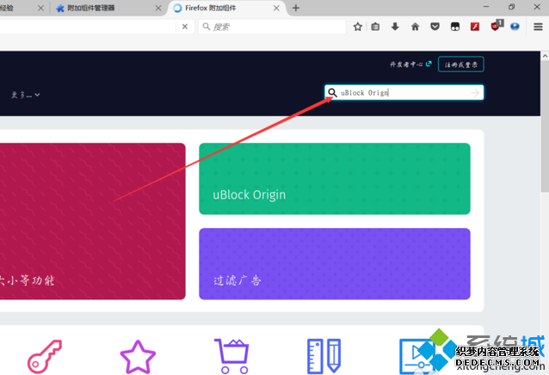Go to the Home page icon
This screenshot has width=549, height=375.
[x=415, y=27]
